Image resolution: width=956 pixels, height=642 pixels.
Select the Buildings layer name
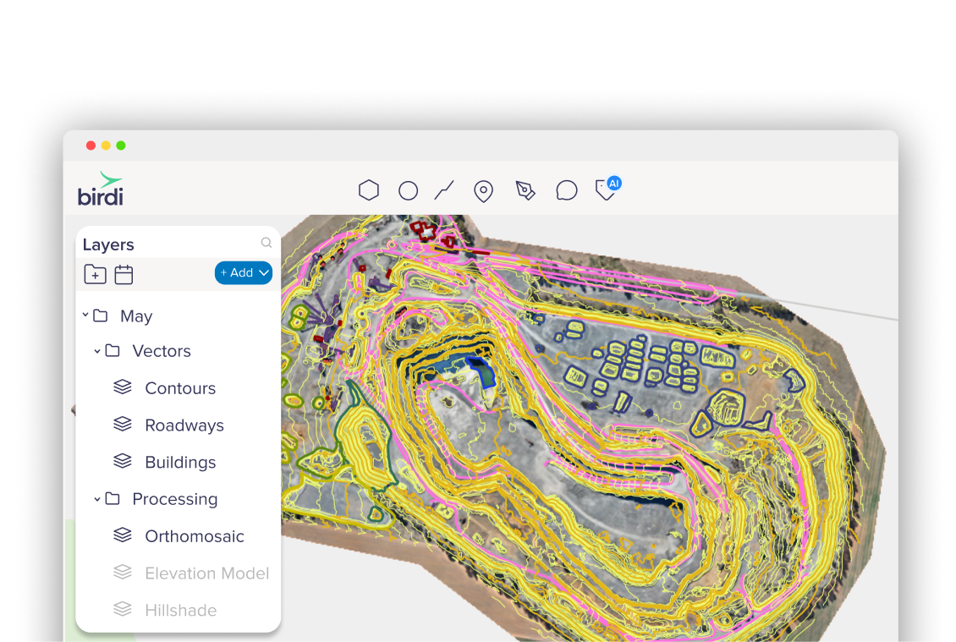[x=180, y=463]
